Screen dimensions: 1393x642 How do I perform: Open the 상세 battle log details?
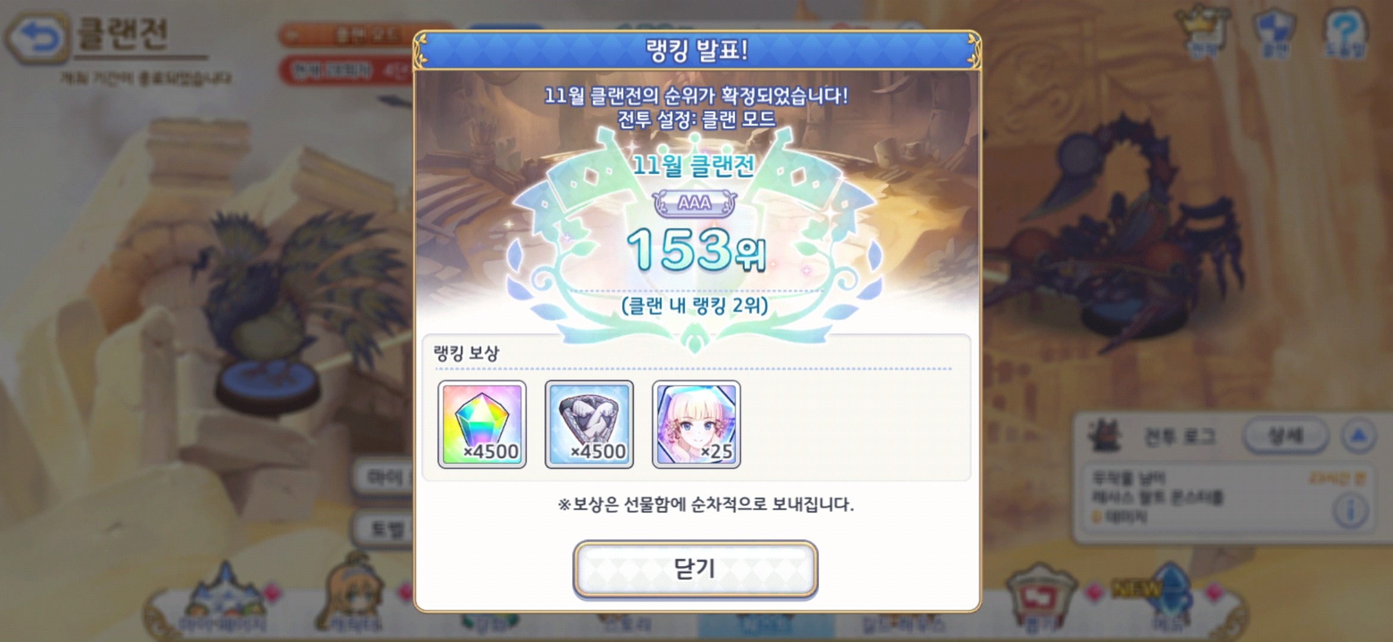coord(1286,436)
